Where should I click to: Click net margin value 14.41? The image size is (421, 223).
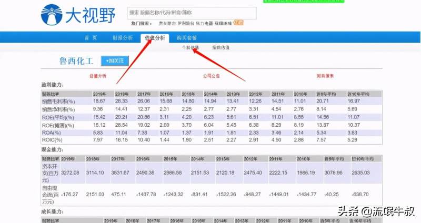[x=122, y=109]
